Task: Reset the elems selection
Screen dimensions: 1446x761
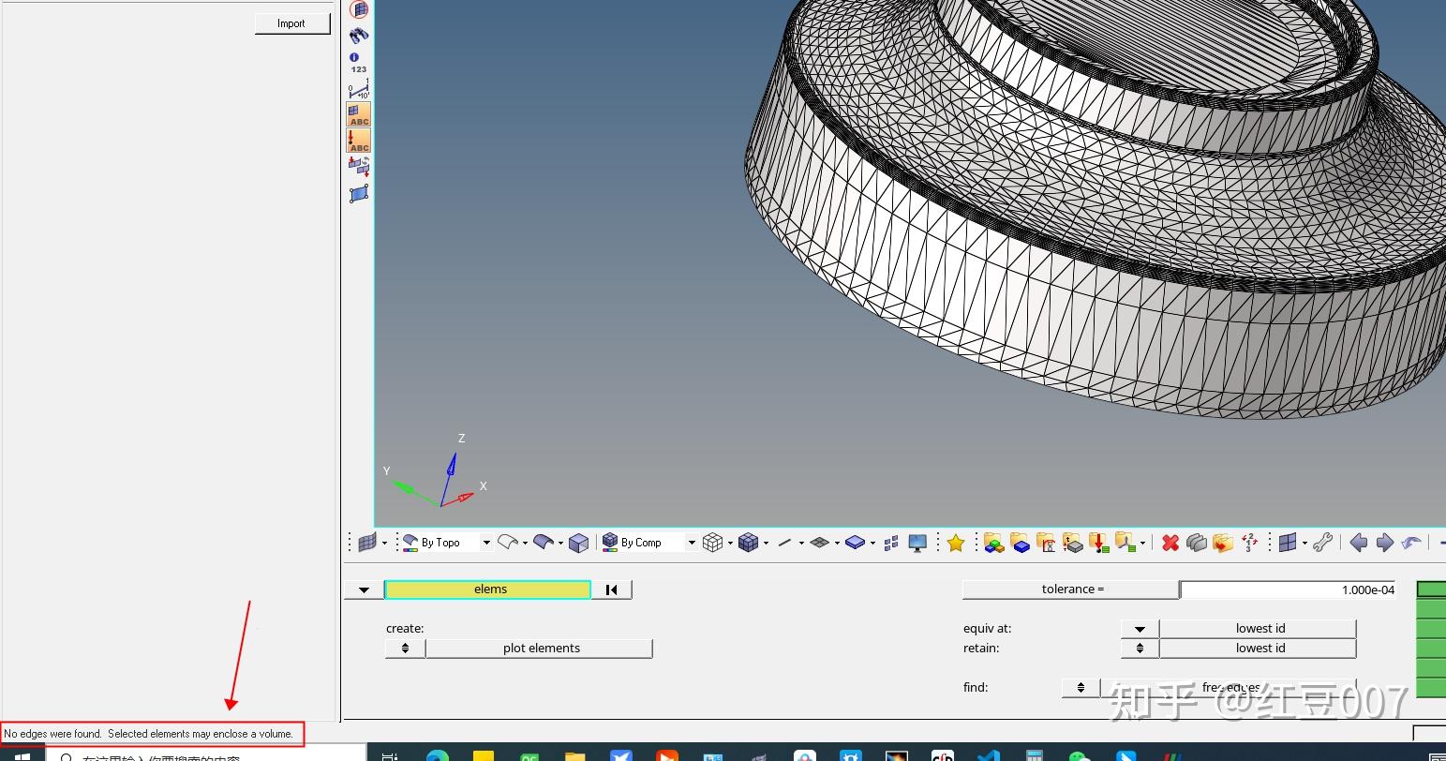Action: pyautogui.click(x=612, y=589)
